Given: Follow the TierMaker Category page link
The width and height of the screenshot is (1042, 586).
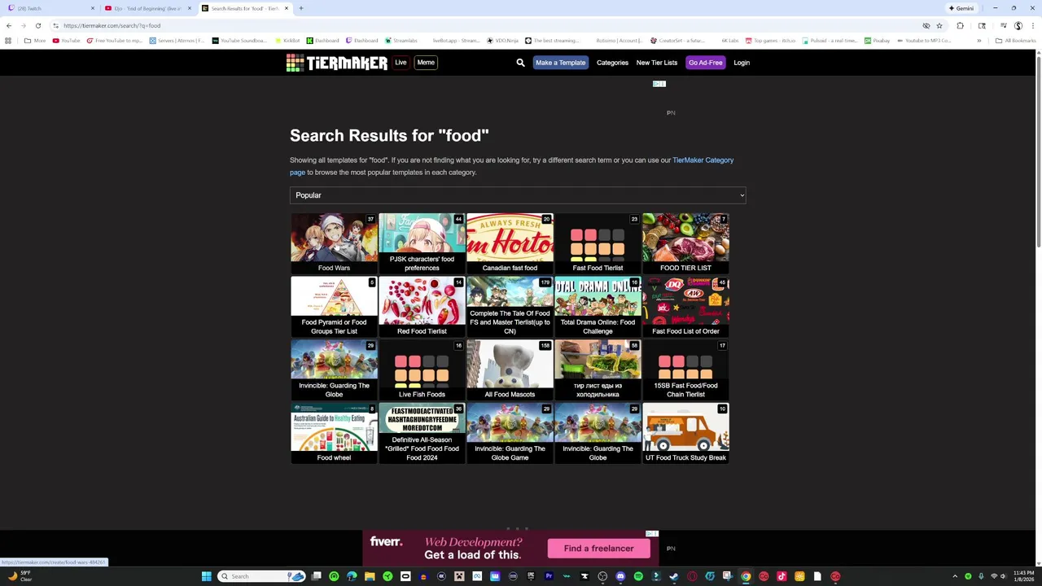Looking at the screenshot, I should coord(703,160).
